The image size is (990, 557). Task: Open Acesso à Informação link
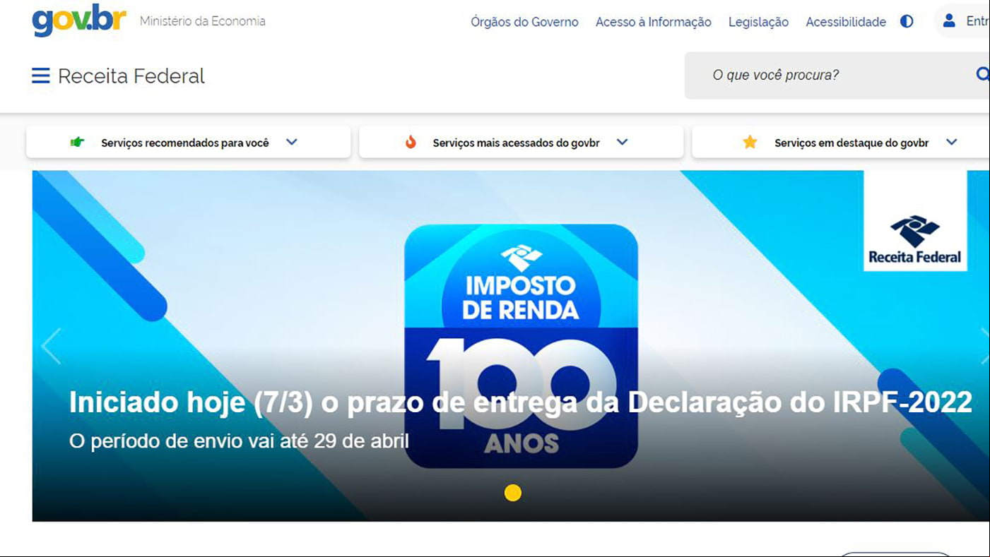click(654, 22)
